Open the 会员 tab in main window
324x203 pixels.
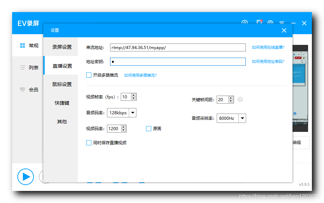(x=28, y=90)
